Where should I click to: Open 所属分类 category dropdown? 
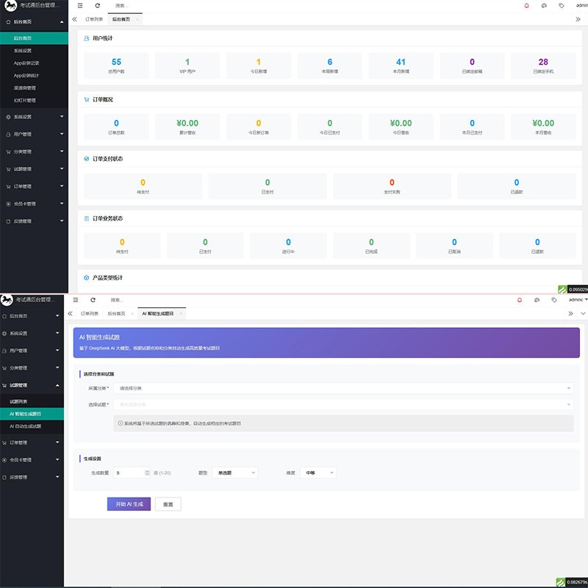point(343,388)
